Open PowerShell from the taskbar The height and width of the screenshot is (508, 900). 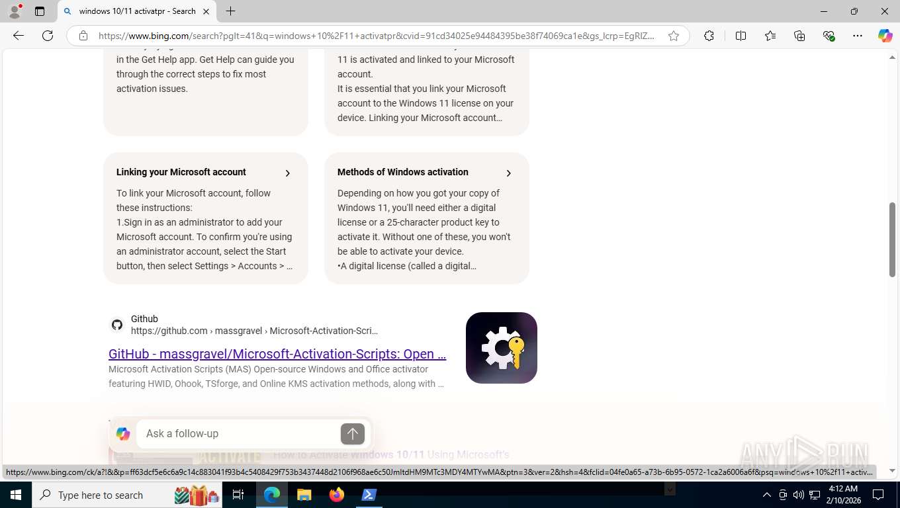tap(369, 495)
